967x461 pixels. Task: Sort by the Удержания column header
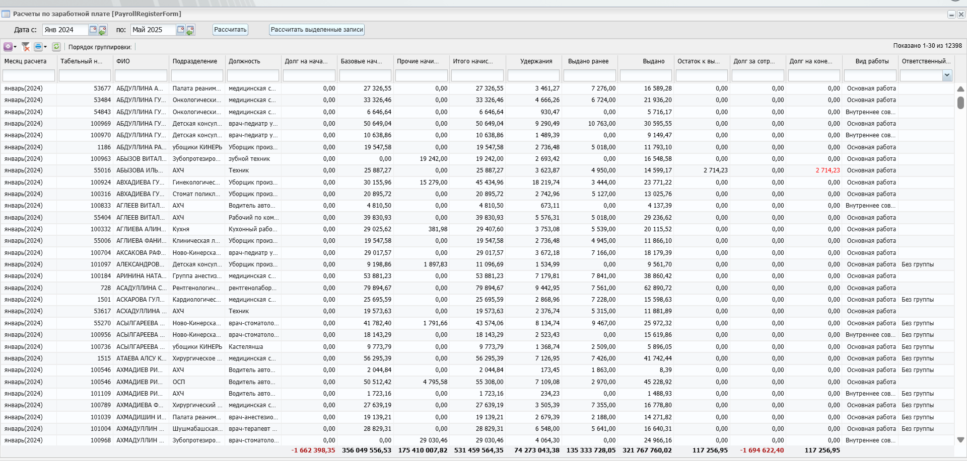click(x=533, y=61)
